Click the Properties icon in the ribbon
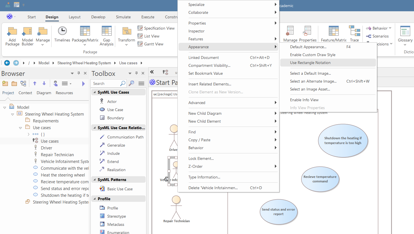 [308, 34]
